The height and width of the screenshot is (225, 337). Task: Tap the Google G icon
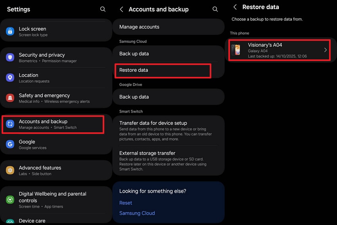pyautogui.click(x=10, y=144)
